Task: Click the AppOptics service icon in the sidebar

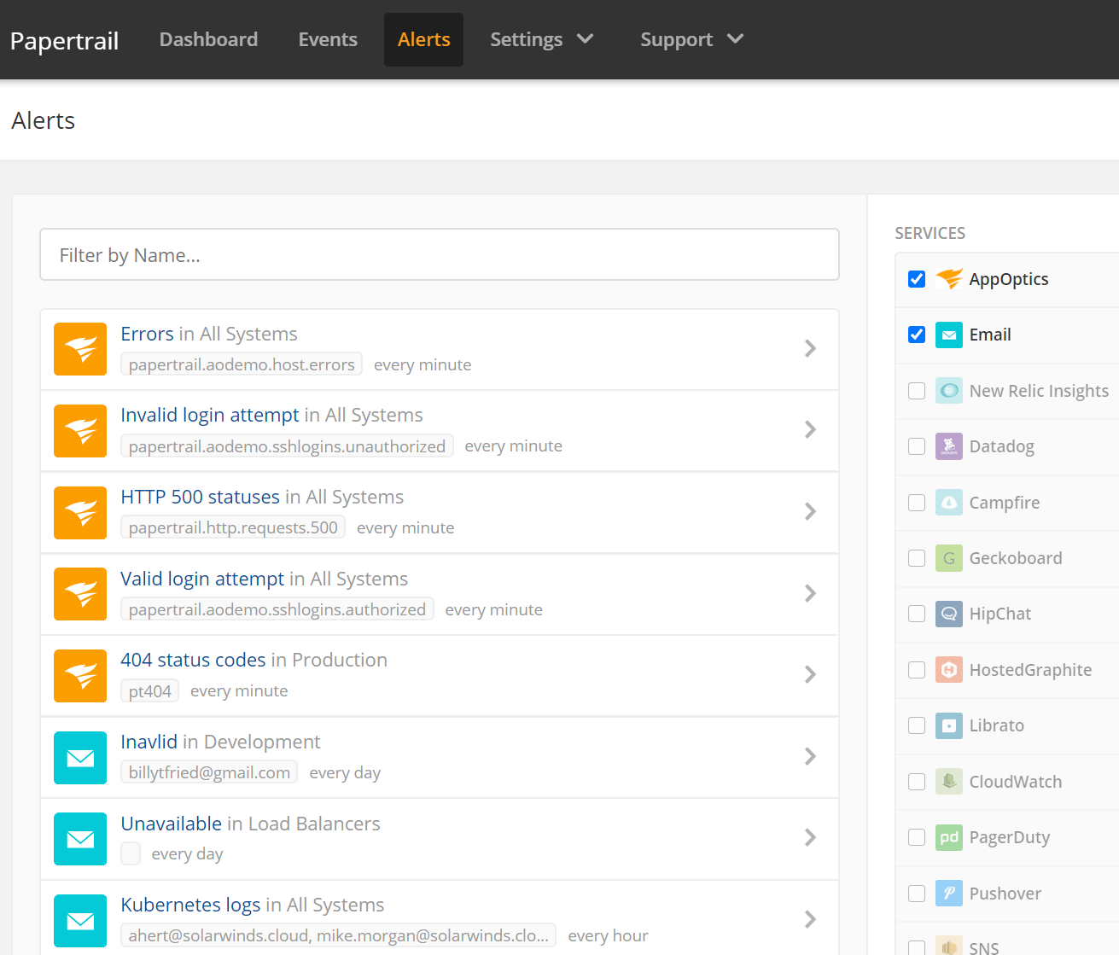Action: tap(949, 278)
